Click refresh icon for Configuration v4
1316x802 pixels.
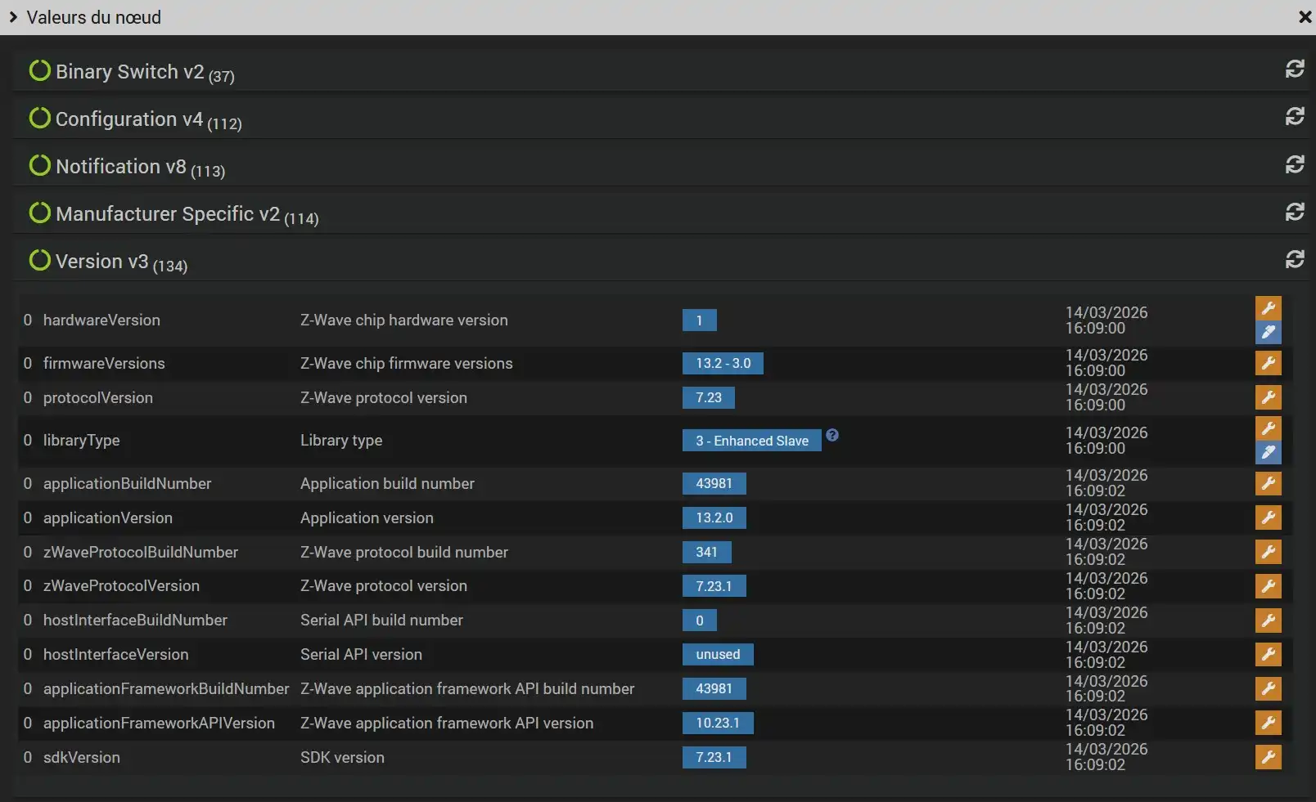(1294, 117)
